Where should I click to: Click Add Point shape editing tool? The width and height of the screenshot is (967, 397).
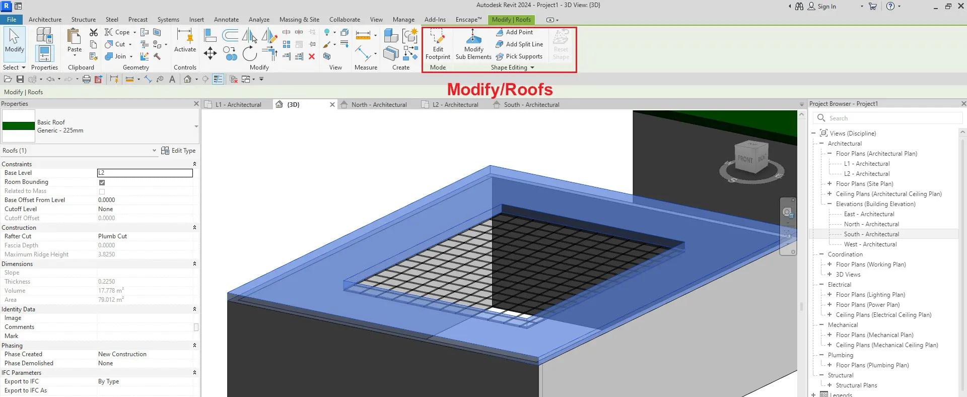pos(514,32)
